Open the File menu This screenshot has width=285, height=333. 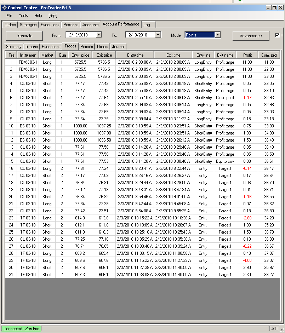pyautogui.click(x=9, y=16)
